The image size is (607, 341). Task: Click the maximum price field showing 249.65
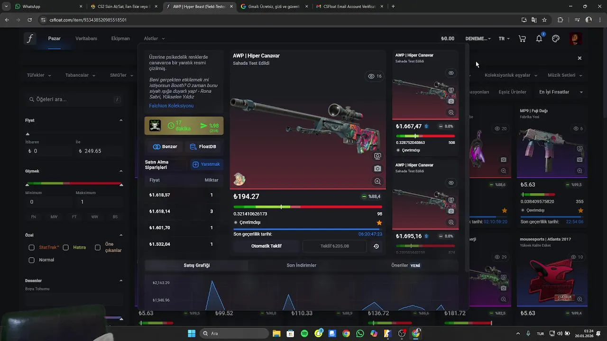click(x=99, y=151)
